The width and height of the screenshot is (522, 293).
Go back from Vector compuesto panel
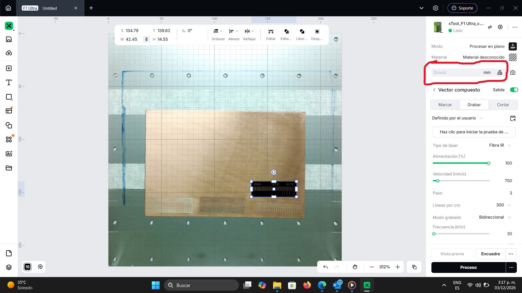coord(434,90)
